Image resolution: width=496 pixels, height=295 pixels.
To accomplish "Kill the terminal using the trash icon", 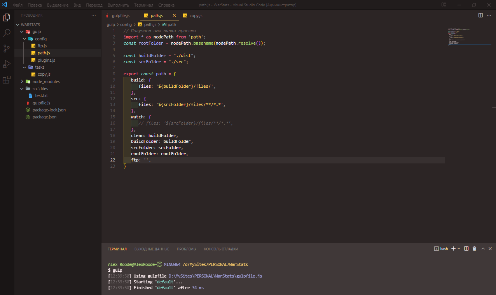I will 474,248.
